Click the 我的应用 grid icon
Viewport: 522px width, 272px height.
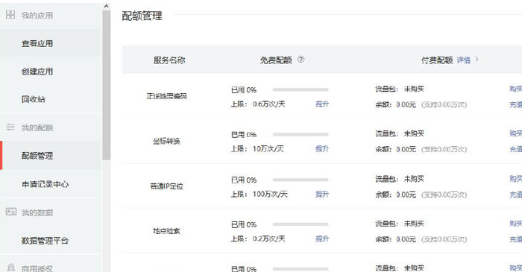(10, 14)
